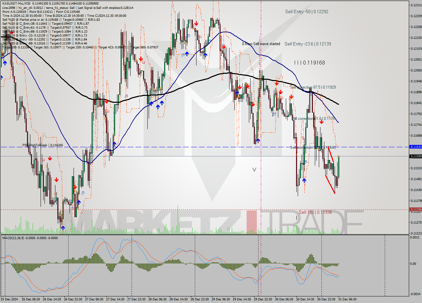Click the '0 New Sell wave started' annotation

click(261, 43)
